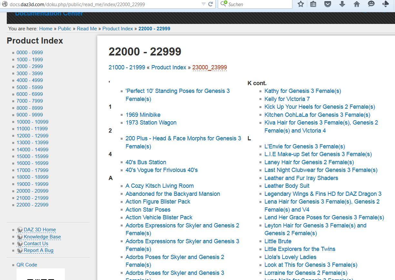Viewport: 395px width, 280px height.
Task: Click globe icon beside Knowledge Base
Action: (x=20, y=237)
